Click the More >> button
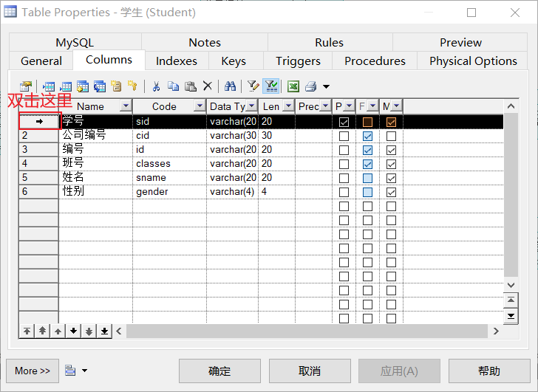The width and height of the screenshot is (538, 392). [33, 371]
